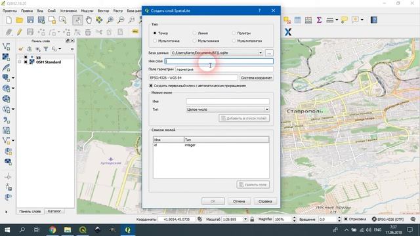Screen dimensions: 420x236
Task: Click the purple Sigma statistics icon
Action: tap(319, 20)
